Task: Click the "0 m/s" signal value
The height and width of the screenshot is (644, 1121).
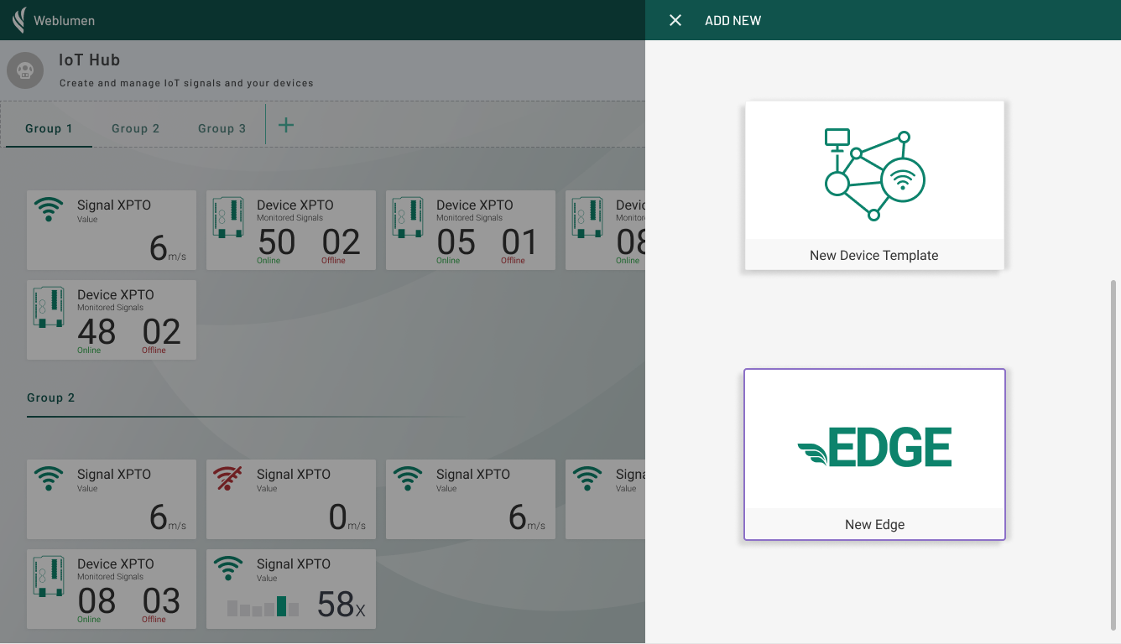Action: pos(347,518)
